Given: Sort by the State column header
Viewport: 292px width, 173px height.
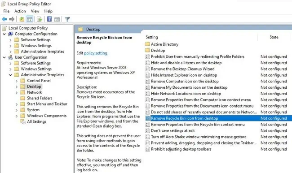Looking at the screenshot, I should click(274, 37).
